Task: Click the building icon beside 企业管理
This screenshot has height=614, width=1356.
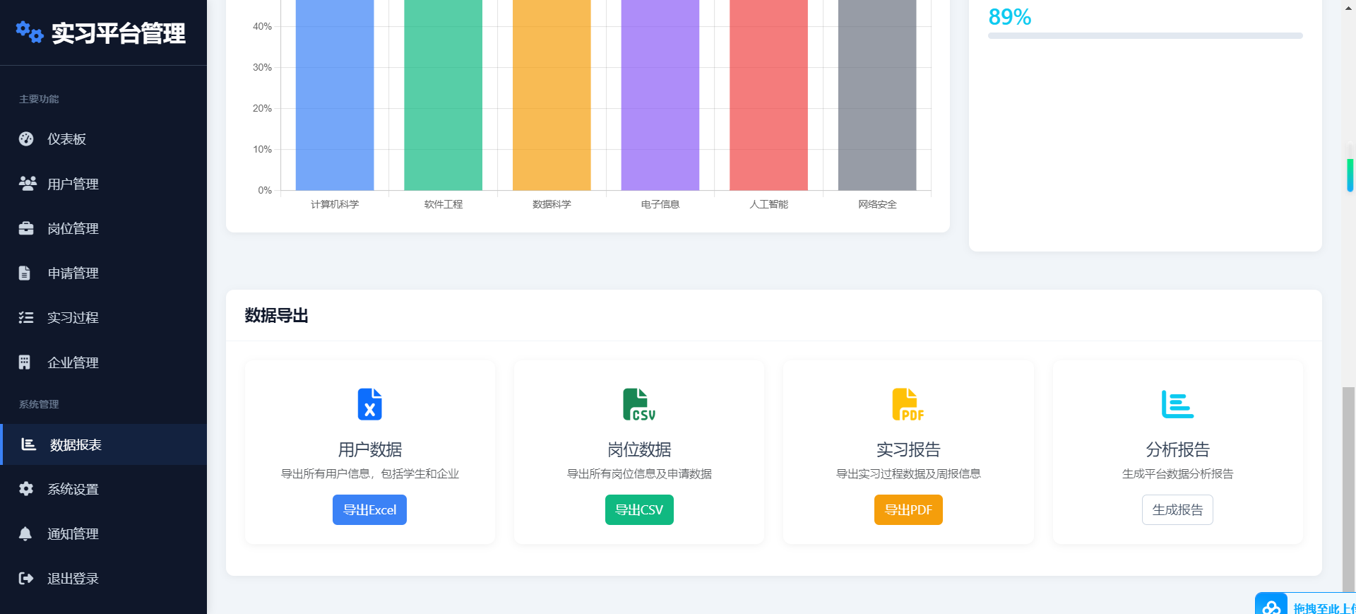Action: tap(25, 362)
